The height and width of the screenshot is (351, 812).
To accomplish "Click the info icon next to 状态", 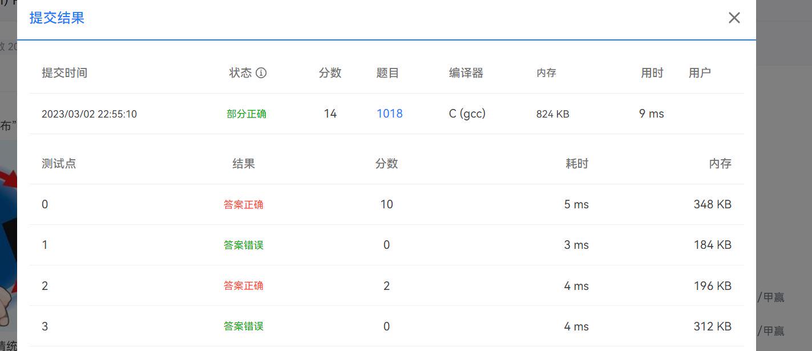I will 261,72.
